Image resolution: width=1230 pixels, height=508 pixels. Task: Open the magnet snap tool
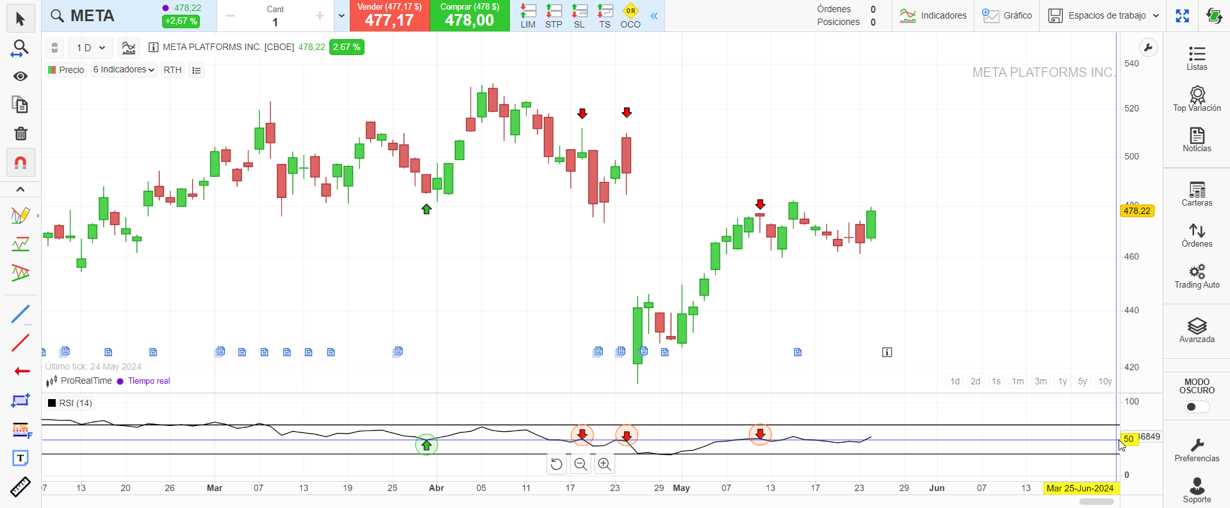20,163
